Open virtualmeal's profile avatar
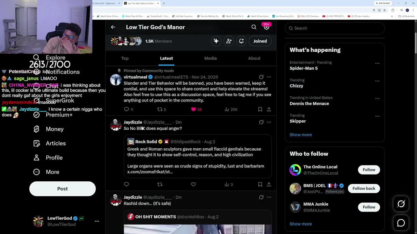Image resolution: width=417 pixels, height=234 pixels. point(116,80)
